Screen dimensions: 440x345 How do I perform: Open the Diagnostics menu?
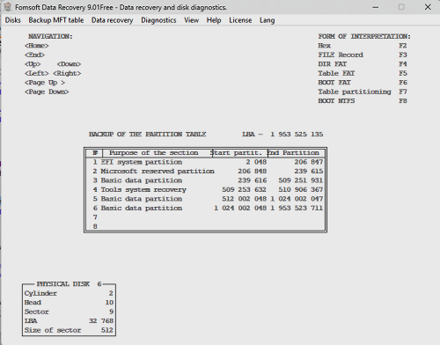click(158, 20)
